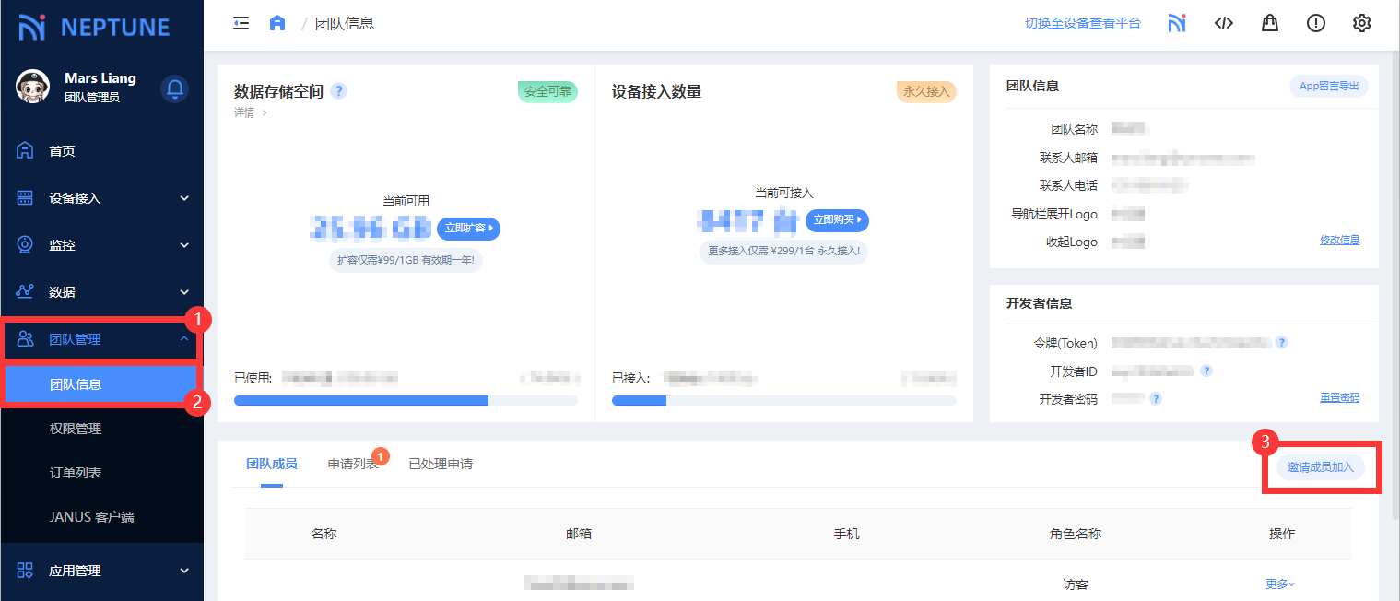Collapse the 团队管理 sidebar menu
This screenshot has width=1400, height=601.
click(101, 339)
